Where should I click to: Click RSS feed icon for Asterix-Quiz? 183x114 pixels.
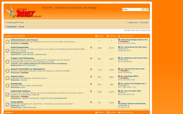click(x=91, y=77)
